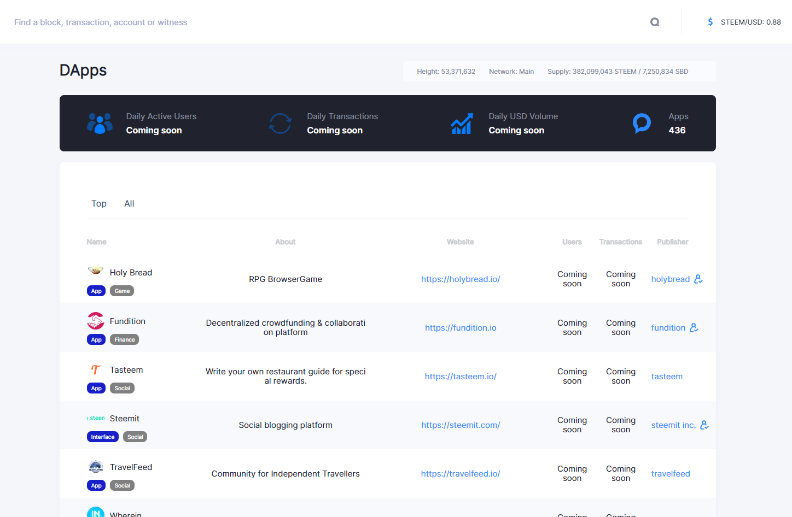The width and height of the screenshot is (792, 517).
Task: Click the Daily USD Volume chart icon
Action: point(462,124)
